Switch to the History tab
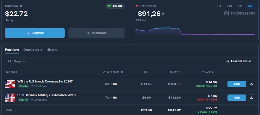The width and height of the screenshot is (260, 115). (x=52, y=50)
